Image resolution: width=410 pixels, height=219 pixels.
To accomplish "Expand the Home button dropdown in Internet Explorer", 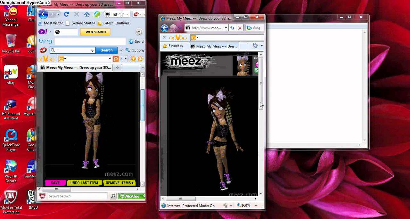I will click(261, 46).
